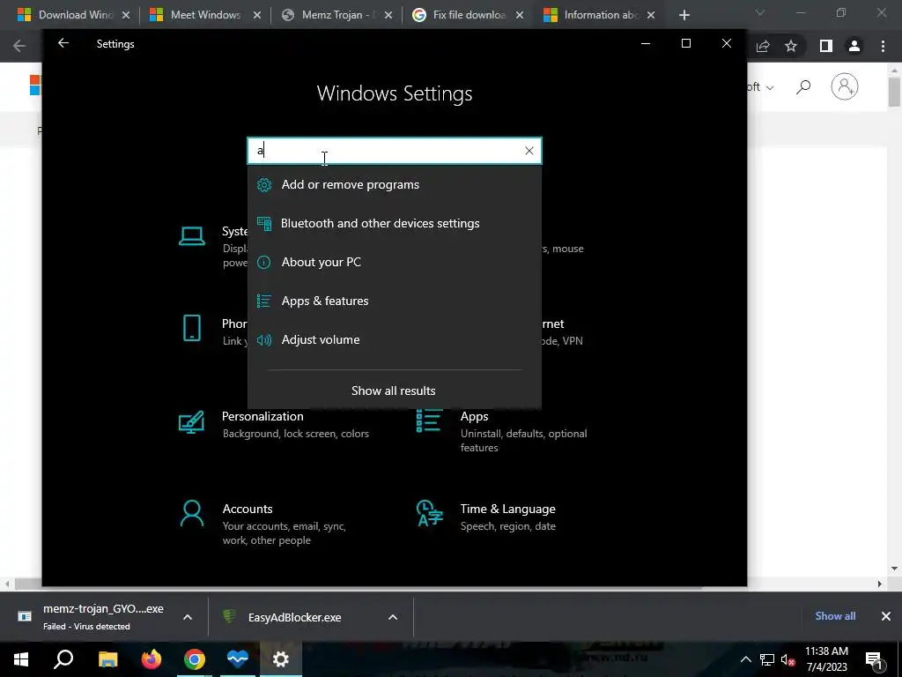The image size is (902, 677).
Task: Open the Apps category list icon
Action: [x=429, y=420]
